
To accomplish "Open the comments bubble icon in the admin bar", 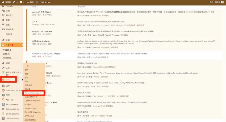I will click(x=21, y=2).
